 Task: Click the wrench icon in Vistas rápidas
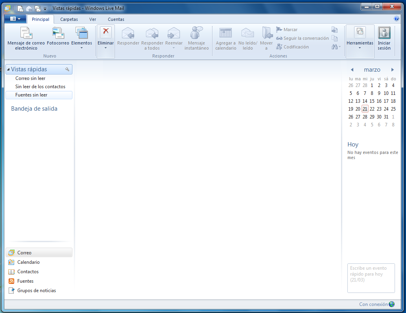click(x=67, y=69)
